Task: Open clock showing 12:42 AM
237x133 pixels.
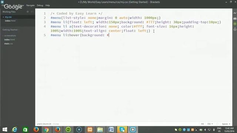Action: click(x=229, y=130)
